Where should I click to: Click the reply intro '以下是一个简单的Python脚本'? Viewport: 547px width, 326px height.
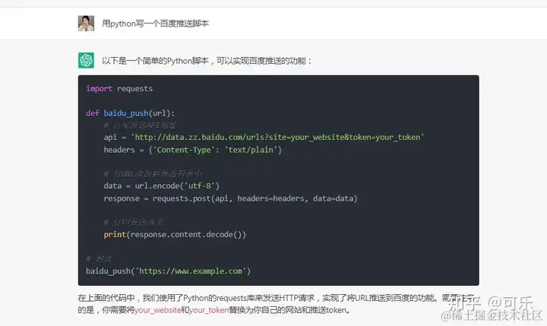[x=155, y=61]
